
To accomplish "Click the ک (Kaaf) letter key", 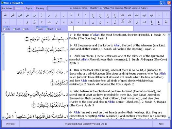I will [129, 22].
